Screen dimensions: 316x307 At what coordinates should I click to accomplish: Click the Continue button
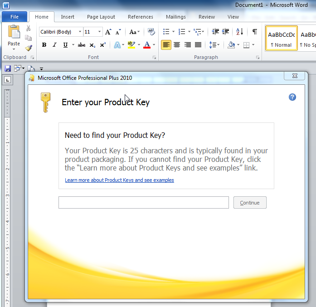pos(250,203)
